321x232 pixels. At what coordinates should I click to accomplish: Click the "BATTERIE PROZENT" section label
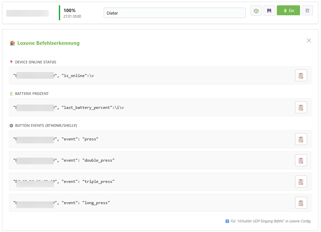(32, 94)
